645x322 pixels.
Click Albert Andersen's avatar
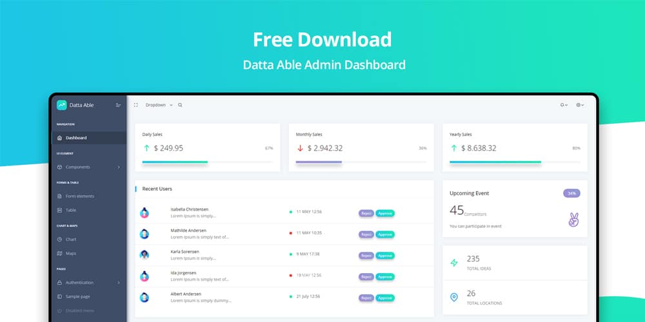pyautogui.click(x=144, y=298)
